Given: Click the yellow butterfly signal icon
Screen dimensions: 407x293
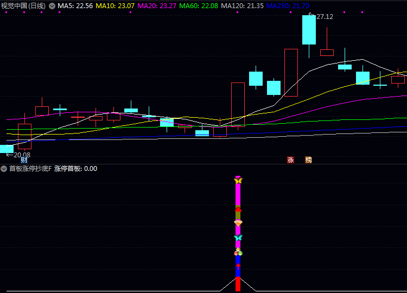Looking at the screenshot, I should click(238, 180).
